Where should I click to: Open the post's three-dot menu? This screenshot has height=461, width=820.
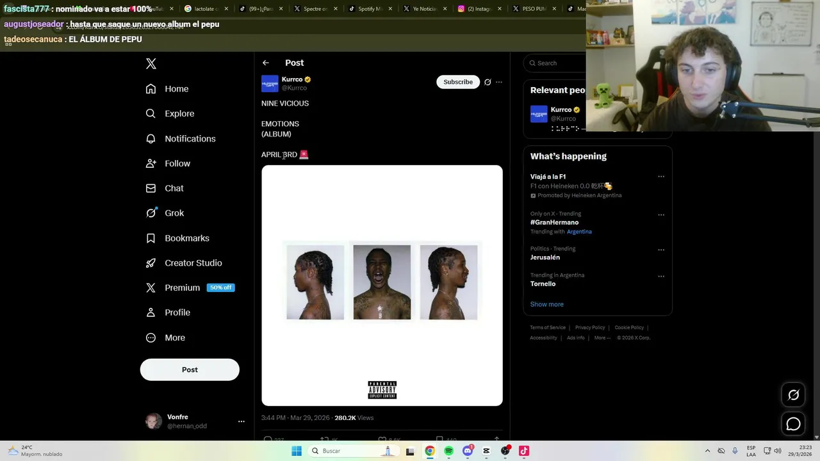pyautogui.click(x=499, y=82)
